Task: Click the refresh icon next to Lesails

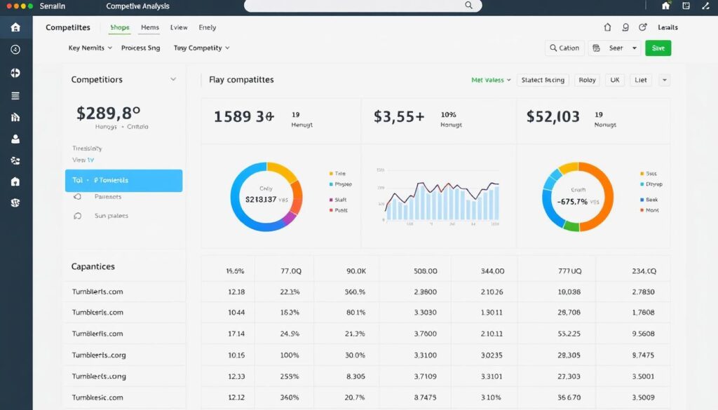Action: pyautogui.click(x=643, y=27)
